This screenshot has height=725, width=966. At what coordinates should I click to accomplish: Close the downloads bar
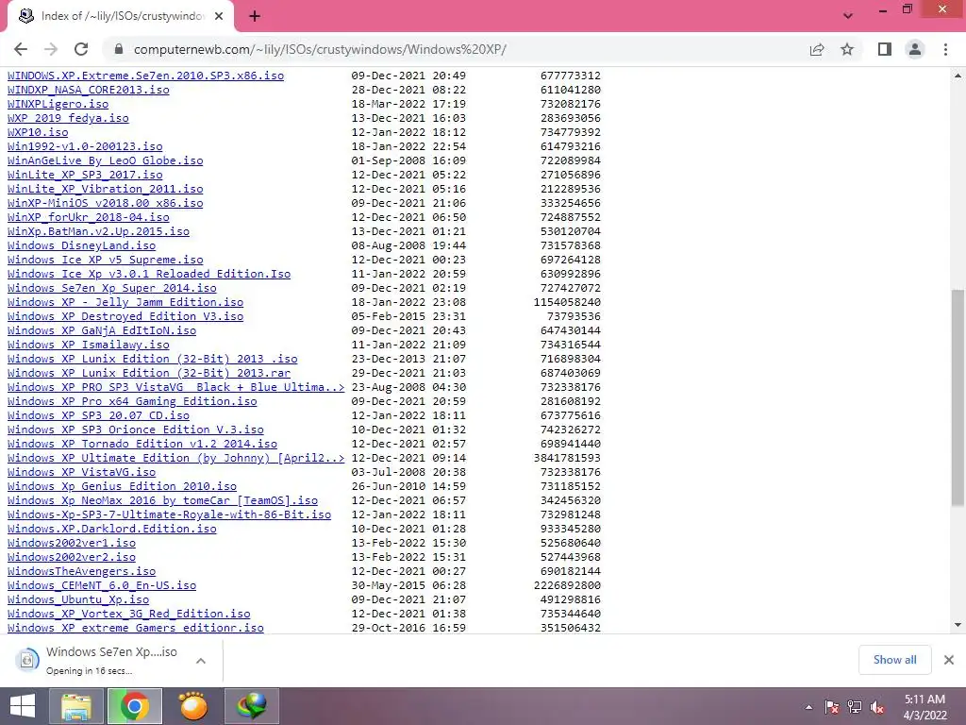pos(949,660)
